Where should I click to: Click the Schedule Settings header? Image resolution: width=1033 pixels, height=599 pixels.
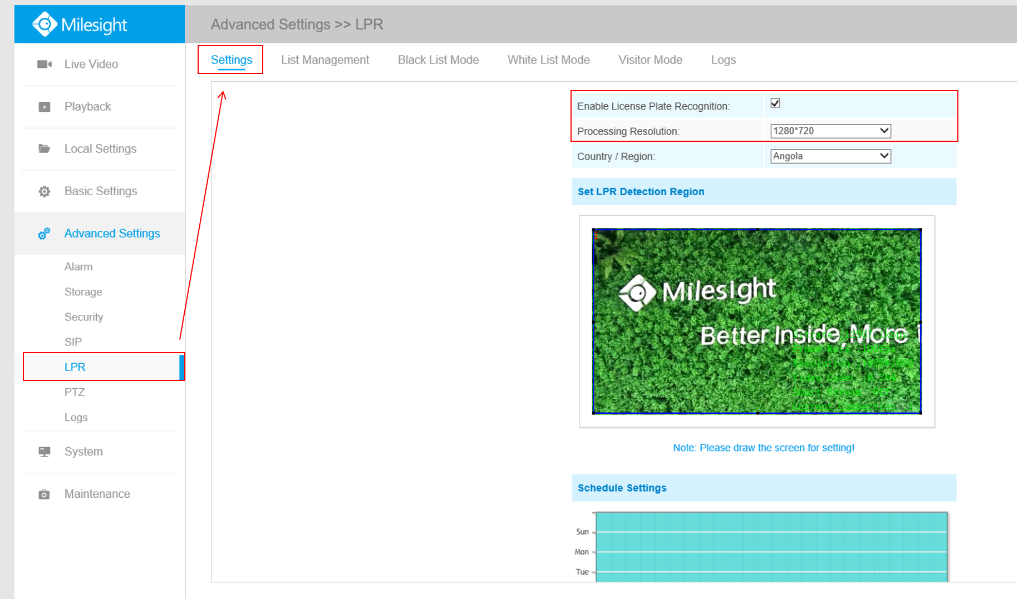(x=764, y=488)
